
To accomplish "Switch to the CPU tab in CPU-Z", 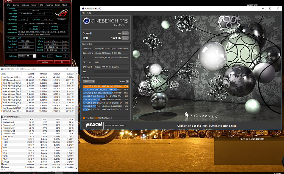I will click(x=8, y=5).
